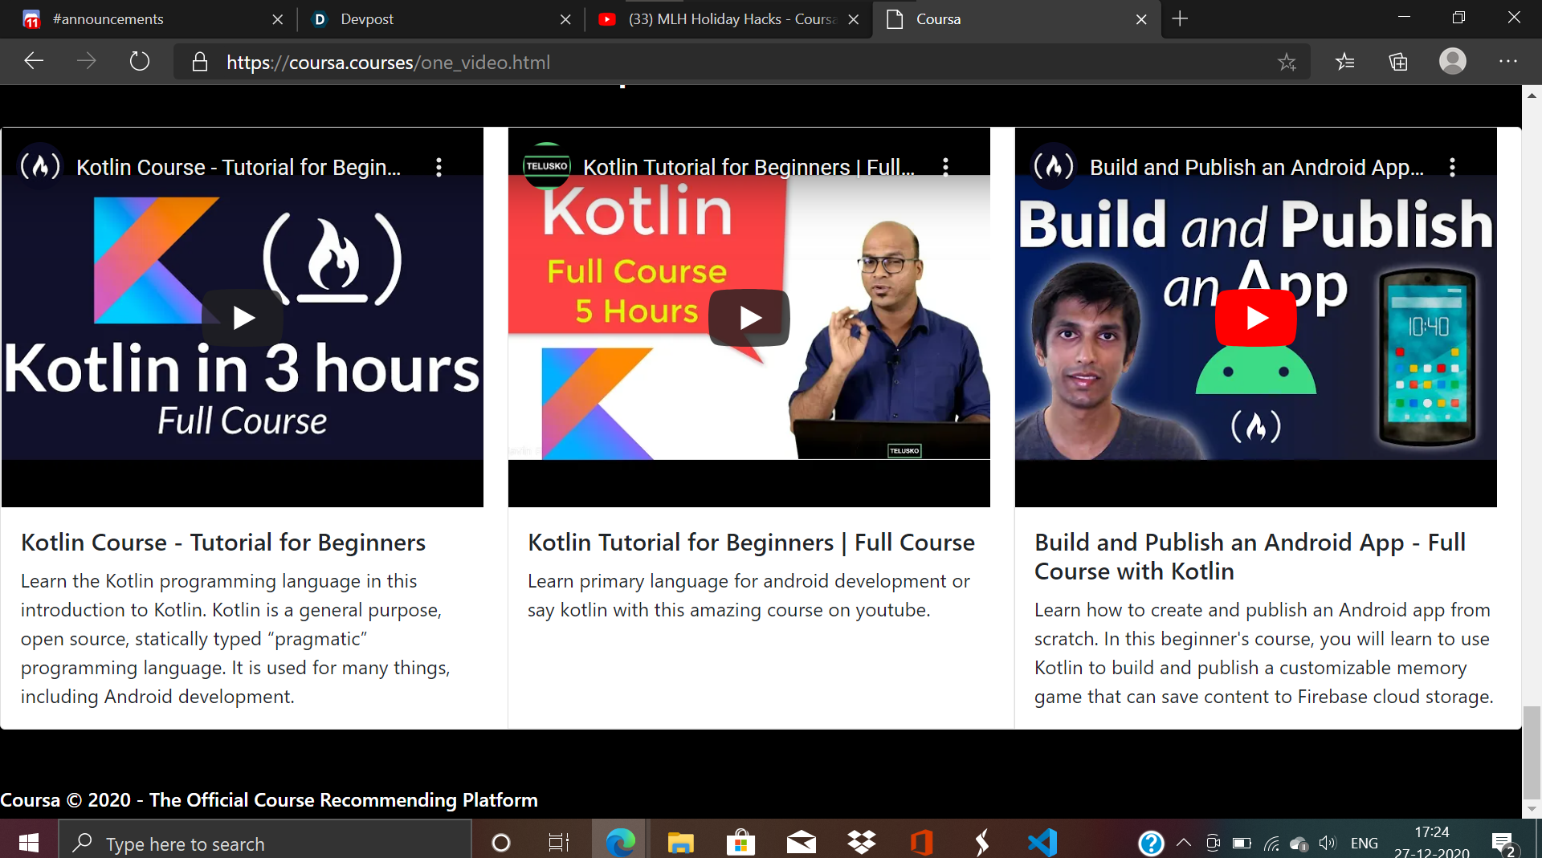Open Cortana from the taskbar
The width and height of the screenshot is (1542, 858).
[x=500, y=843]
